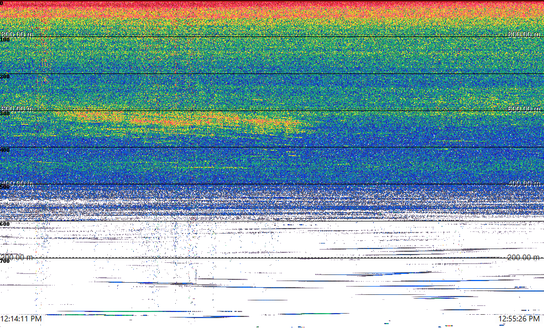Select the bold 500 depth gridline label
The width and height of the screenshot is (544, 328).
(x=5, y=187)
